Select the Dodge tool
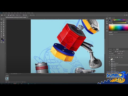Image resolution: width=128 pixels, height=96 pixels. pos(1,31)
